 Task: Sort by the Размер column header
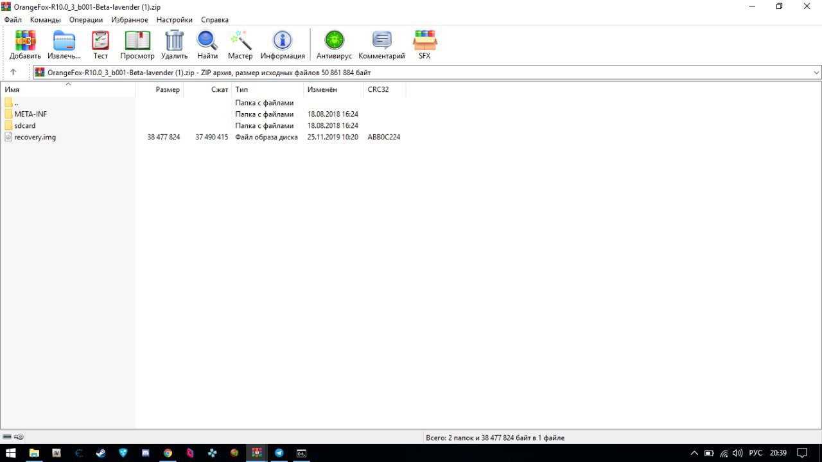[x=159, y=89]
